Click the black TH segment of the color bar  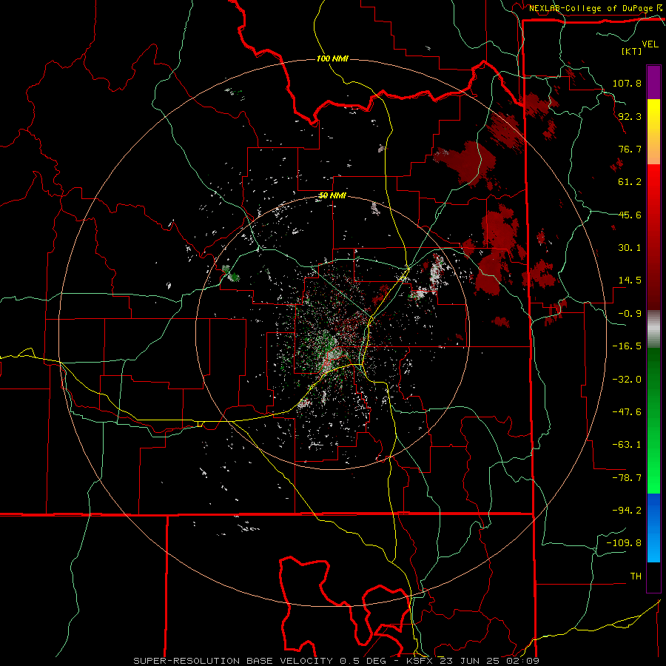tap(653, 577)
